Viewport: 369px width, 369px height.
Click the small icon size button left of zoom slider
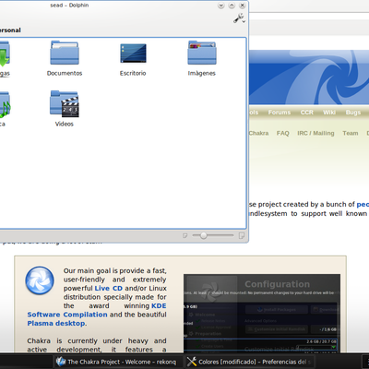tap(184, 235)
